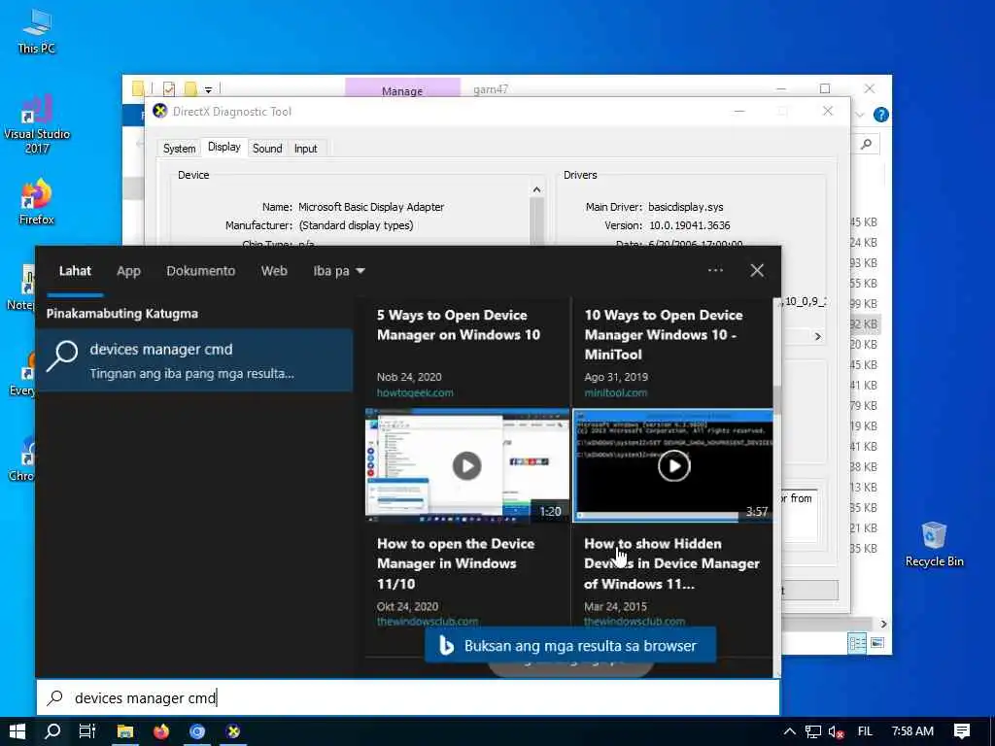Click the Device list scroll-up arrow in DirectX
The height and width of the screenshot is (746, 995).
pos(536,189)
